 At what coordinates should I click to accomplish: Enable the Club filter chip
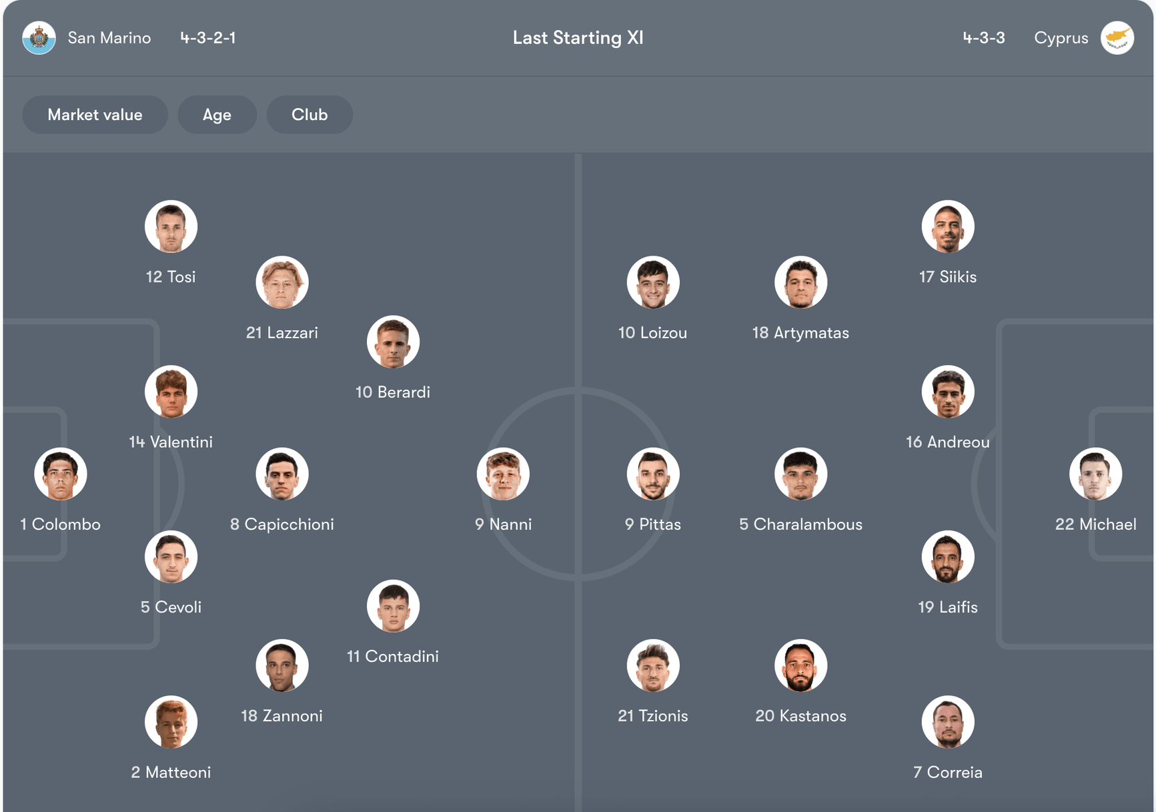pos(310,115)
